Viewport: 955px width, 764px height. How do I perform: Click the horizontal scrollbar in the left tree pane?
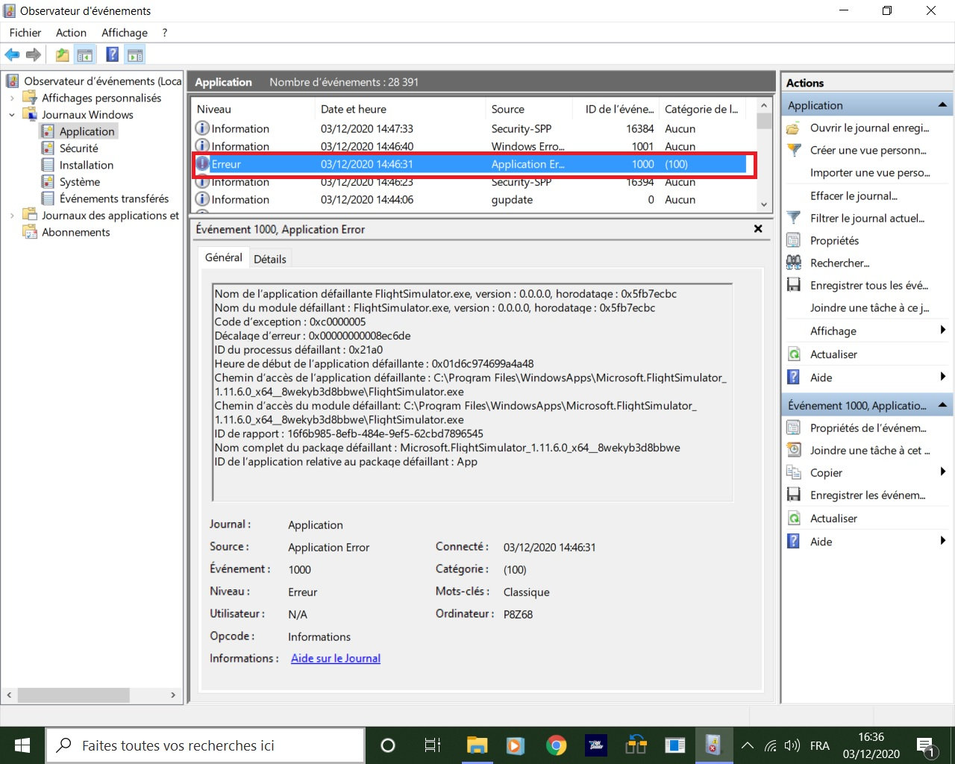[x=73, y=695]
